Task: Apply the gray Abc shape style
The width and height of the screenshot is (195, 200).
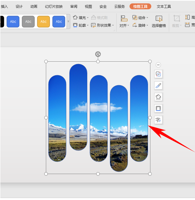Action: coord(28,22)
